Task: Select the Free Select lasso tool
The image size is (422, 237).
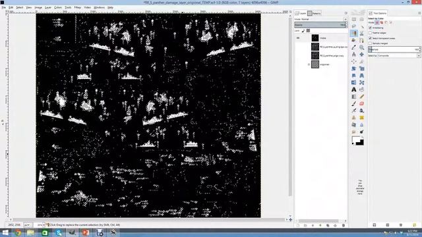Action: pyautogui.click(x=354, y=26)
